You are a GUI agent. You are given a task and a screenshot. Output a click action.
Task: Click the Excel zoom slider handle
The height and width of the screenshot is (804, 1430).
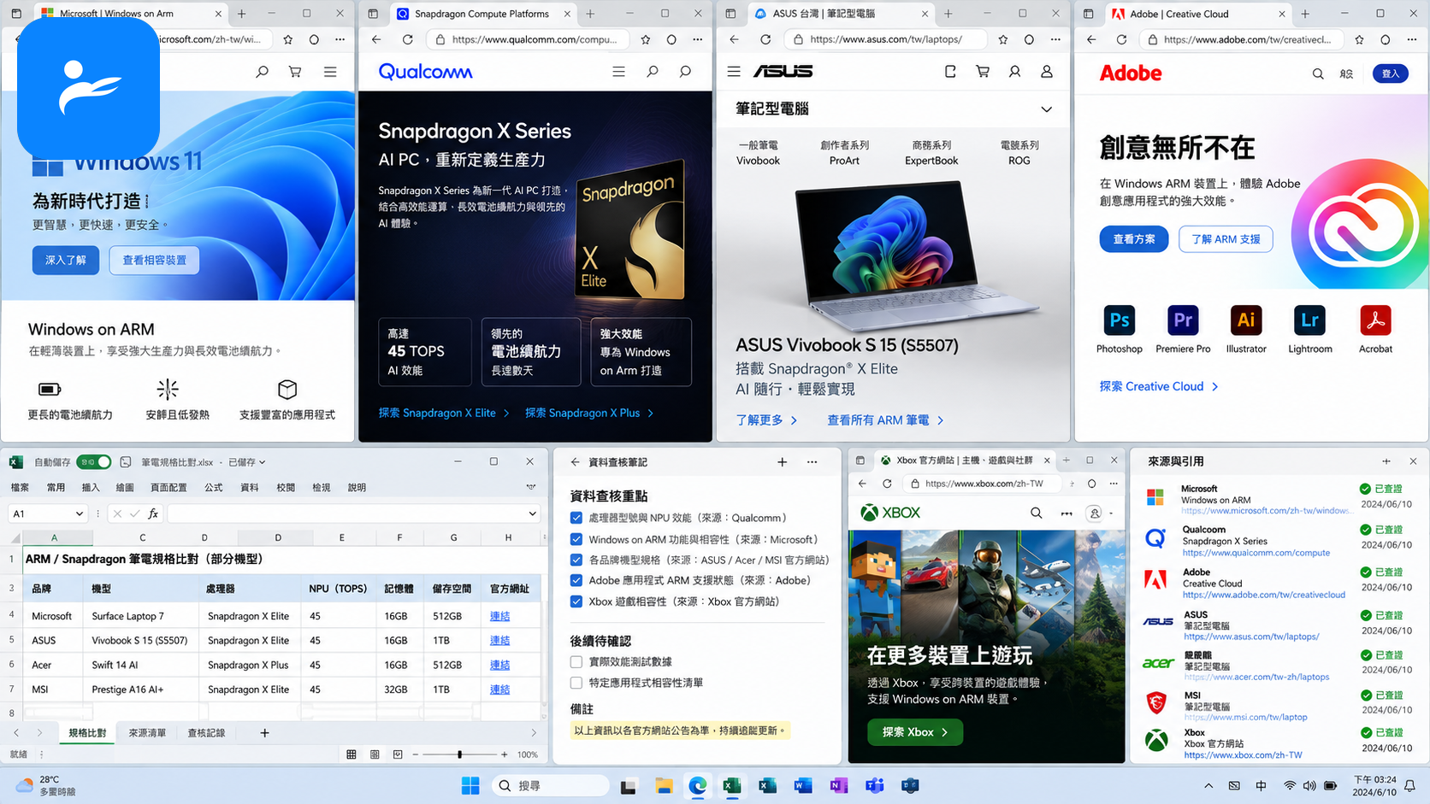pos(460,754)
